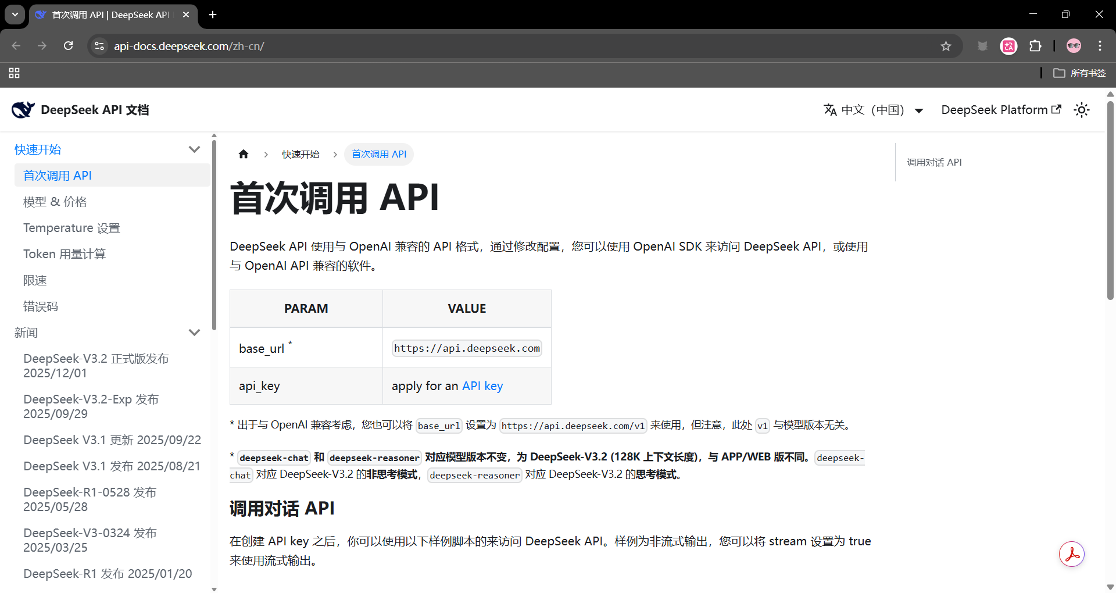
Task: Open DeepSeek-V3.2-Exp 发布 news item
Action: coord(112,406)
